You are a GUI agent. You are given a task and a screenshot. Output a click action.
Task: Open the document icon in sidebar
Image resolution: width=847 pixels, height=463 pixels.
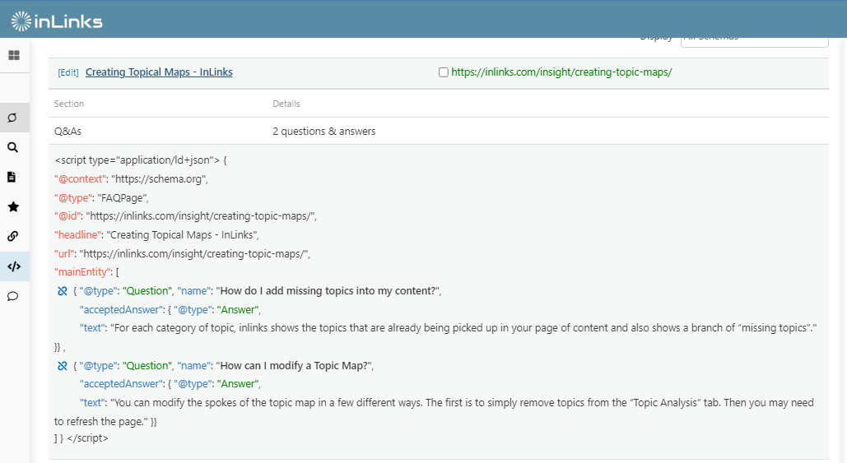tap(12, 177)
